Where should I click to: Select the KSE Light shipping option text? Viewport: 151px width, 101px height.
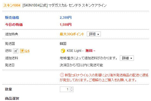point(74,51)
